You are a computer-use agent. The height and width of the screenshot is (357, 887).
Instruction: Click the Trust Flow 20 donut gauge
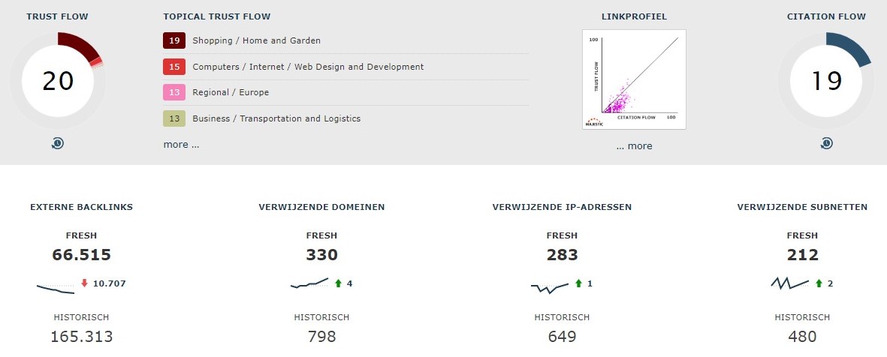click(x=58, y=81)
